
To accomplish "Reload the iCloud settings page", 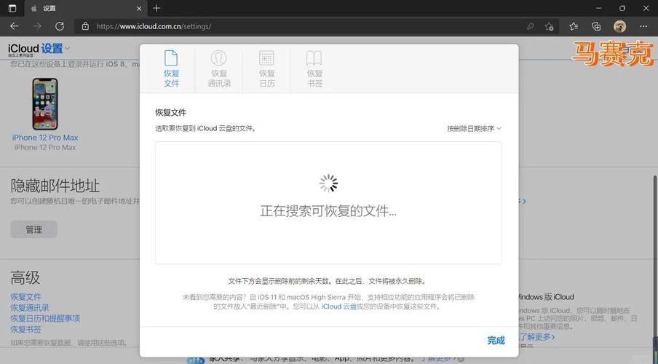I will [60, 26].
